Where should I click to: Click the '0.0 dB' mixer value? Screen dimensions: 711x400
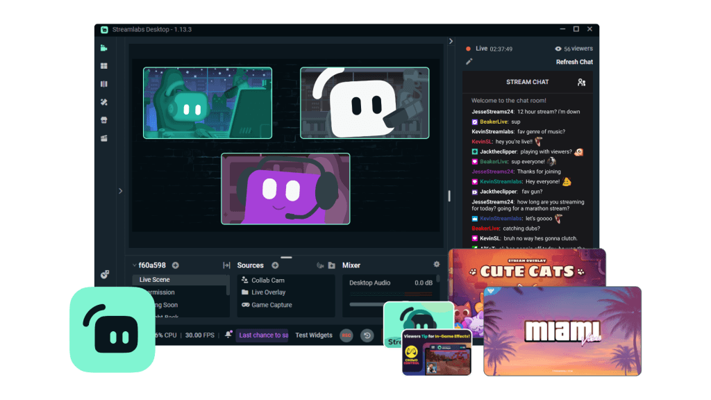(x=424, y=283)
